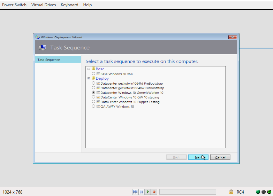Select DataCenter Windows 10 GW 10 staging radio
This screenshot has height=196, width=273.
[93, 97]
